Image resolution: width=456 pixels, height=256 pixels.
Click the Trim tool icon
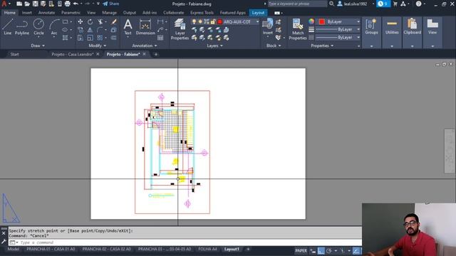[100, 22]
